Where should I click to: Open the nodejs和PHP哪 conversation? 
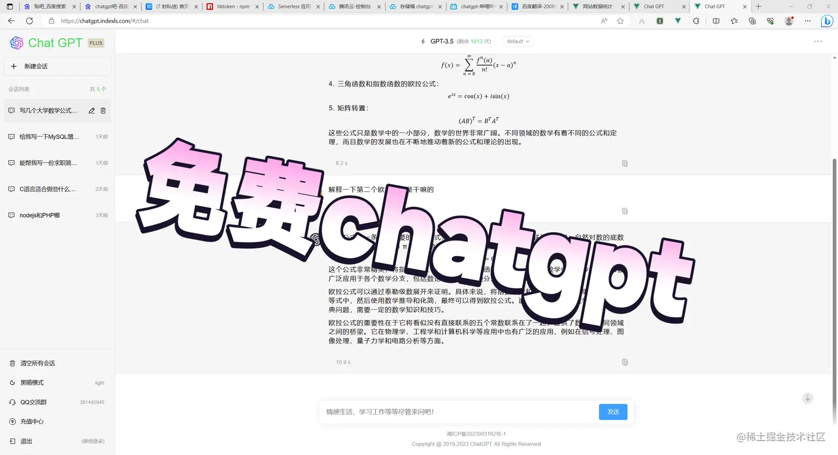58,215
